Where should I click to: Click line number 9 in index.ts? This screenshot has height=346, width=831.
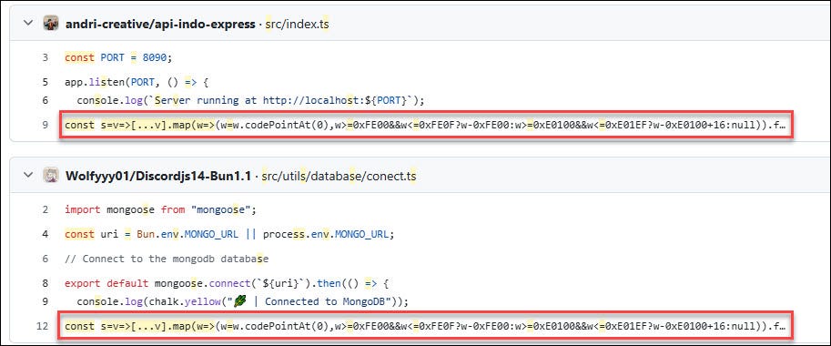tap(45, 125)
